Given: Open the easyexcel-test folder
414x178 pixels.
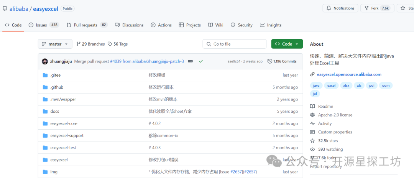Looking at the screenshot, I should [63, 148].
